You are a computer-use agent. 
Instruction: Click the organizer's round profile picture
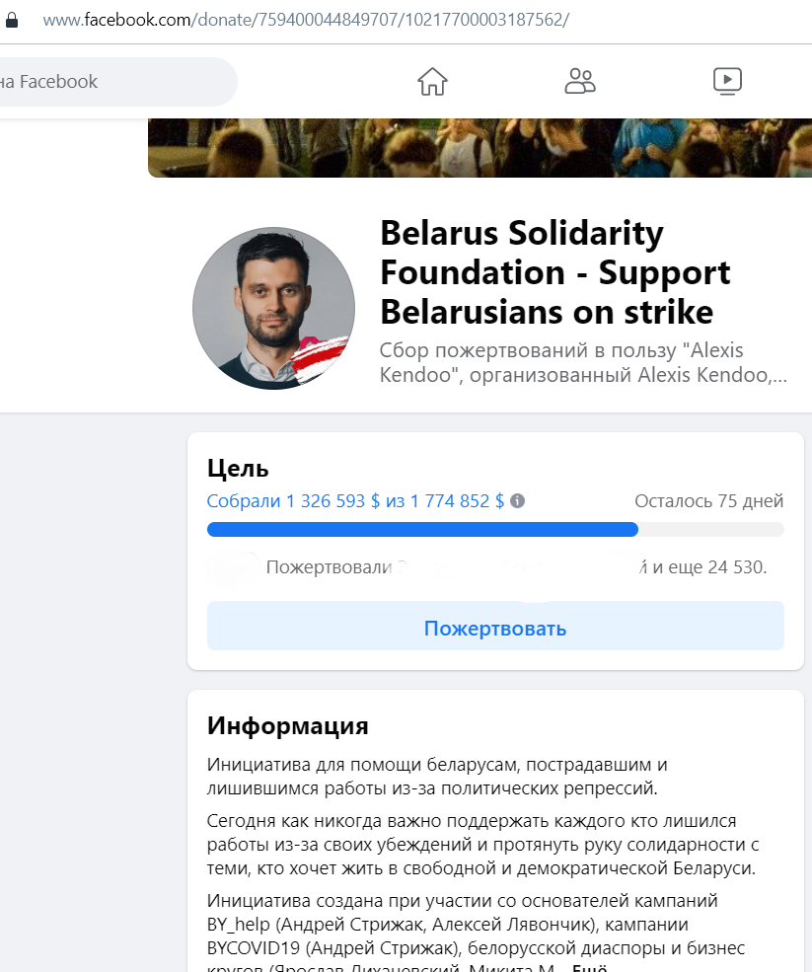pyautogui.click(x=273, y=308)
